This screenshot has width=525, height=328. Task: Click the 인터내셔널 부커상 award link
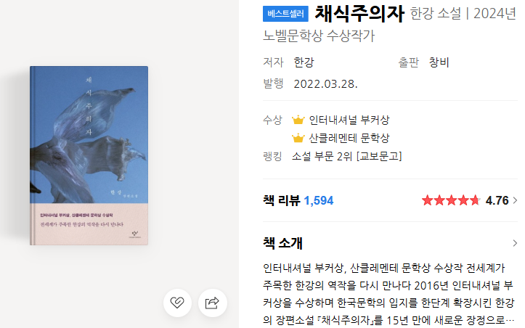coord(349,120)
